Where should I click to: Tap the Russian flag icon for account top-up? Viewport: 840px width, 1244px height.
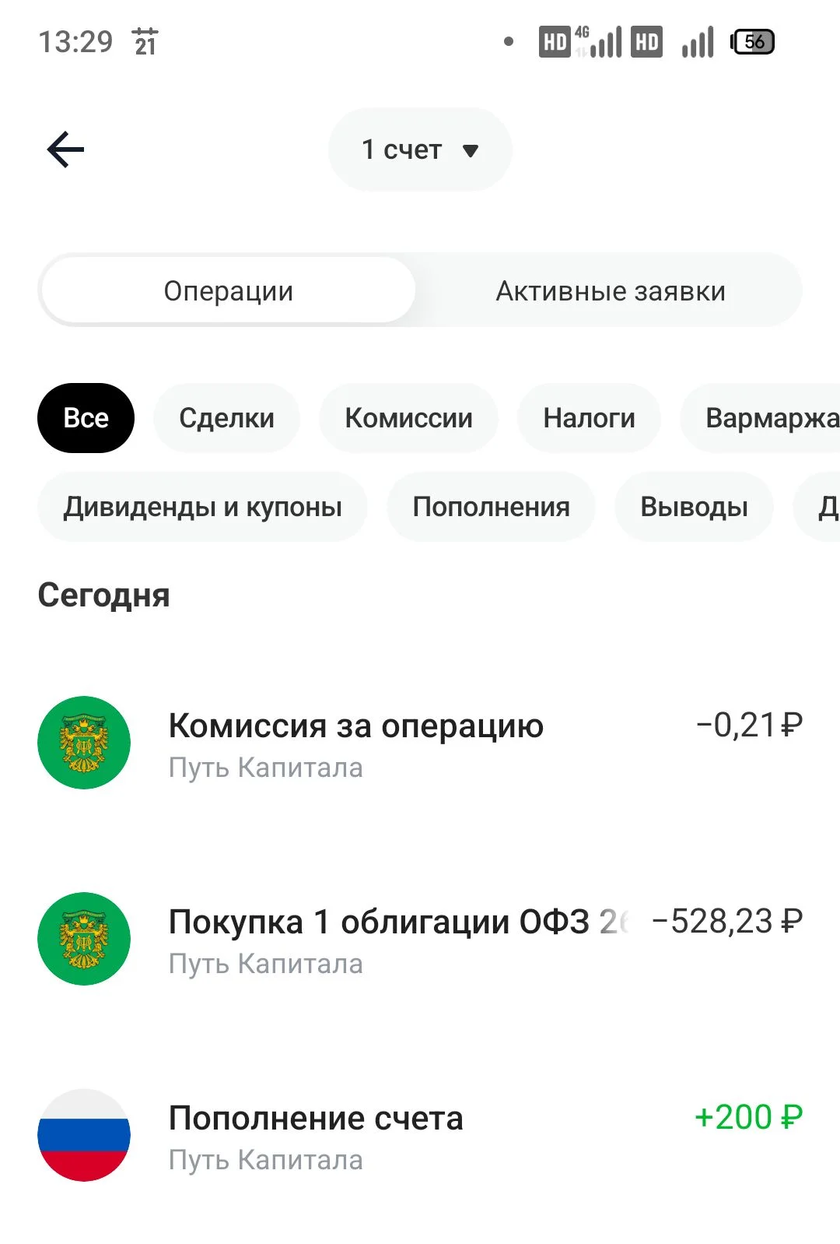pos(84,1135)
